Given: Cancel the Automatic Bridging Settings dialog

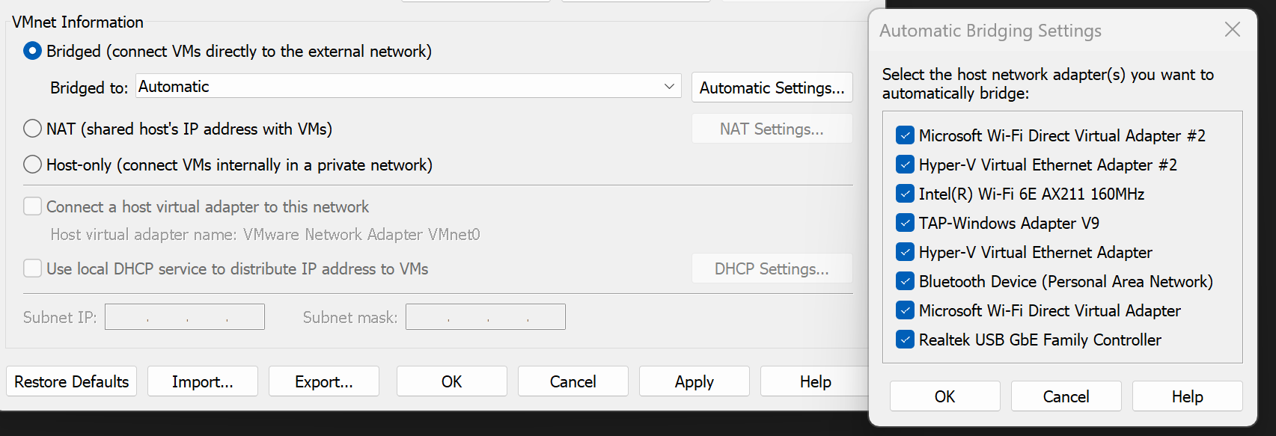Looking at the screenshot, I should coord(1066,396).
